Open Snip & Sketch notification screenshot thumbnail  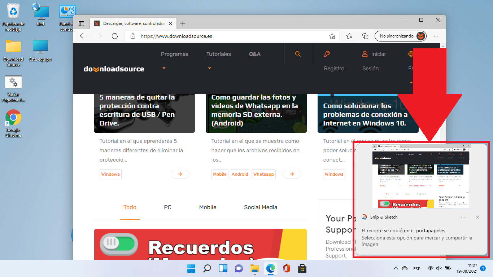click(x=421, y=177)
